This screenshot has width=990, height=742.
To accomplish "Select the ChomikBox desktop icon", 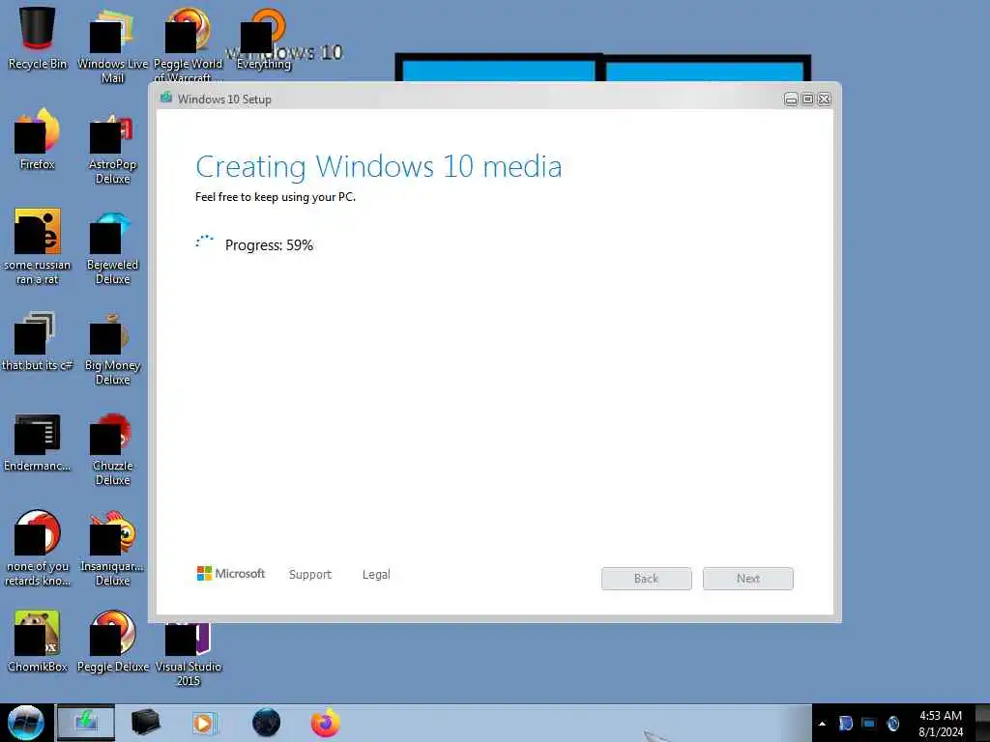I will 37,642.
